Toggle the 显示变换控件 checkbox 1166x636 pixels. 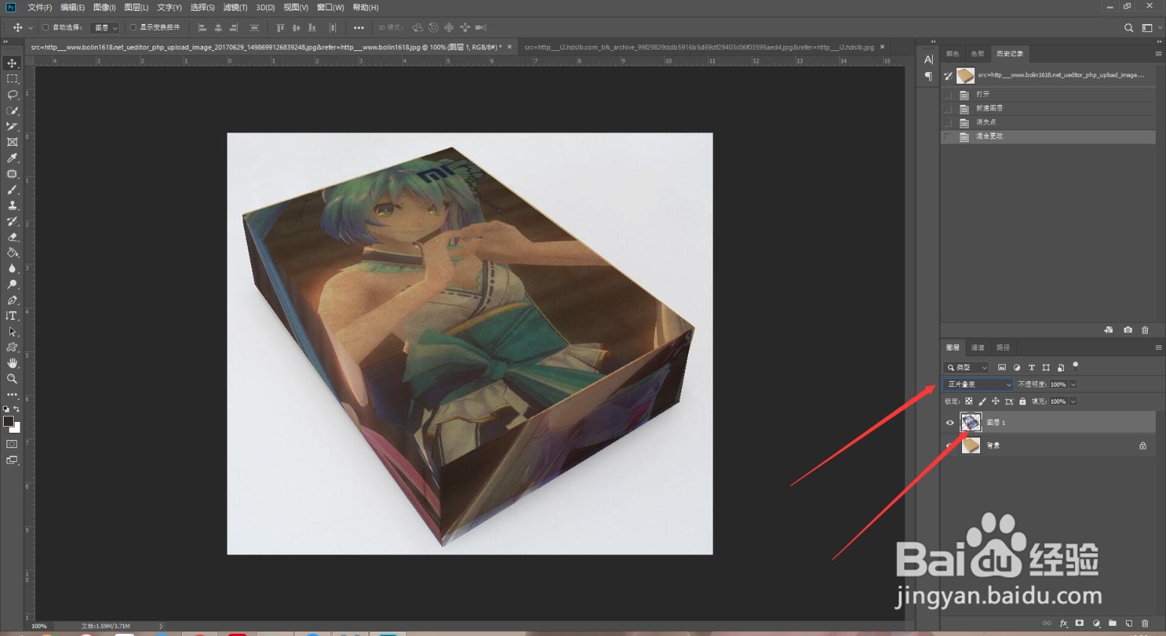pos(133,28)
